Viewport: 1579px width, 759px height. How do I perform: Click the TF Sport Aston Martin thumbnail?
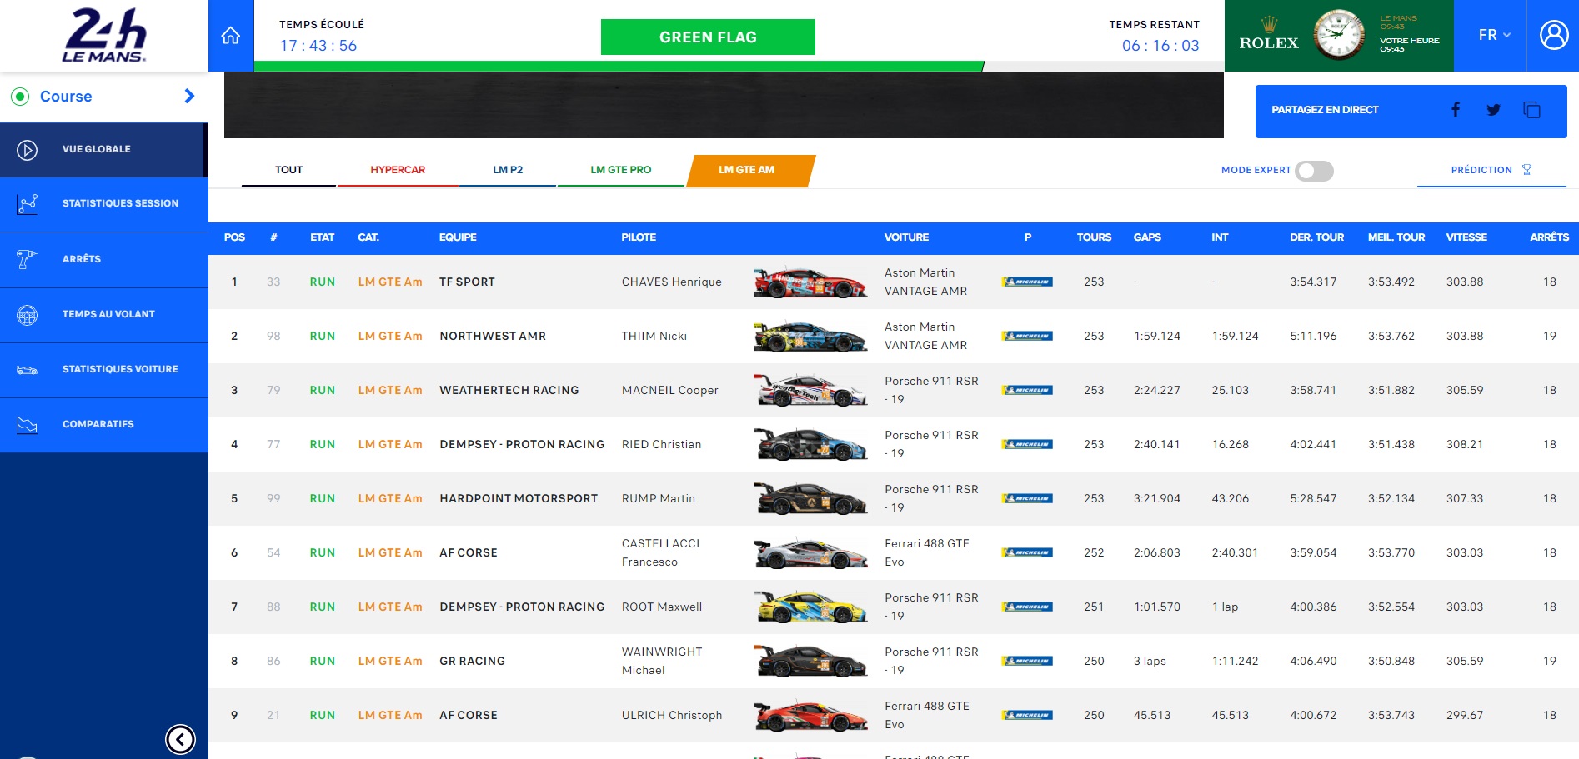click(810, 282)
